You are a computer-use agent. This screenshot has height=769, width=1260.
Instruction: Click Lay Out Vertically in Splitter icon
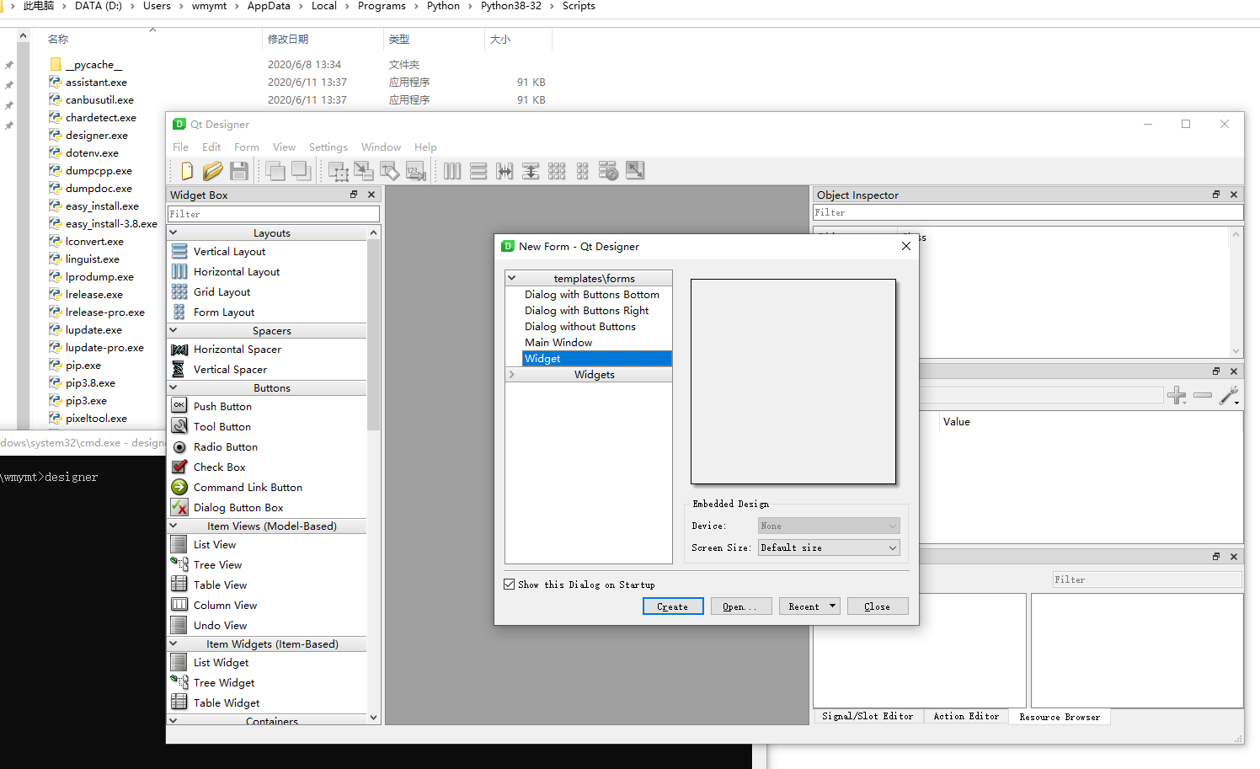(x=531, y=171)
